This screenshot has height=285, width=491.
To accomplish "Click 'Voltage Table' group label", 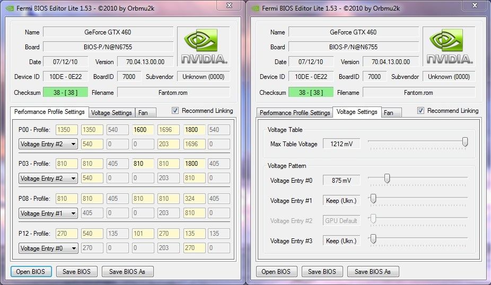I will coord(285,129).
